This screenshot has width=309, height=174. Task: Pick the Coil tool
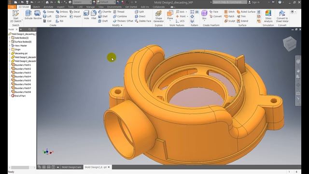[47, 21]
